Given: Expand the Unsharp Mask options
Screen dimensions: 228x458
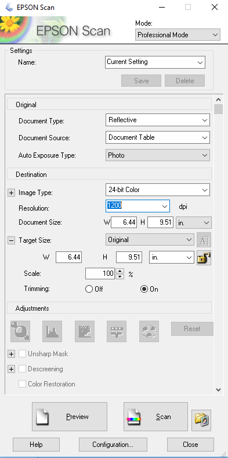Looking at the screenshot, I should (x=11, y=354).
